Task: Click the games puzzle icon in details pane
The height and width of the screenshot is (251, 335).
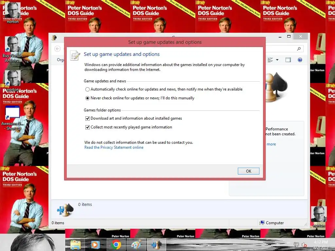Action: pyautogui.click(x=65, y=209)
